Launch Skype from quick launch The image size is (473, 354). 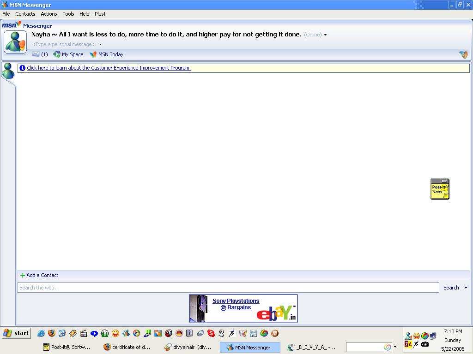click(211, 333)
